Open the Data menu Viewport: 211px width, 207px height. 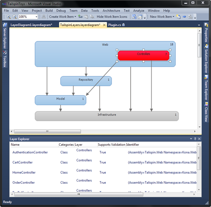(x=84, y=10)
